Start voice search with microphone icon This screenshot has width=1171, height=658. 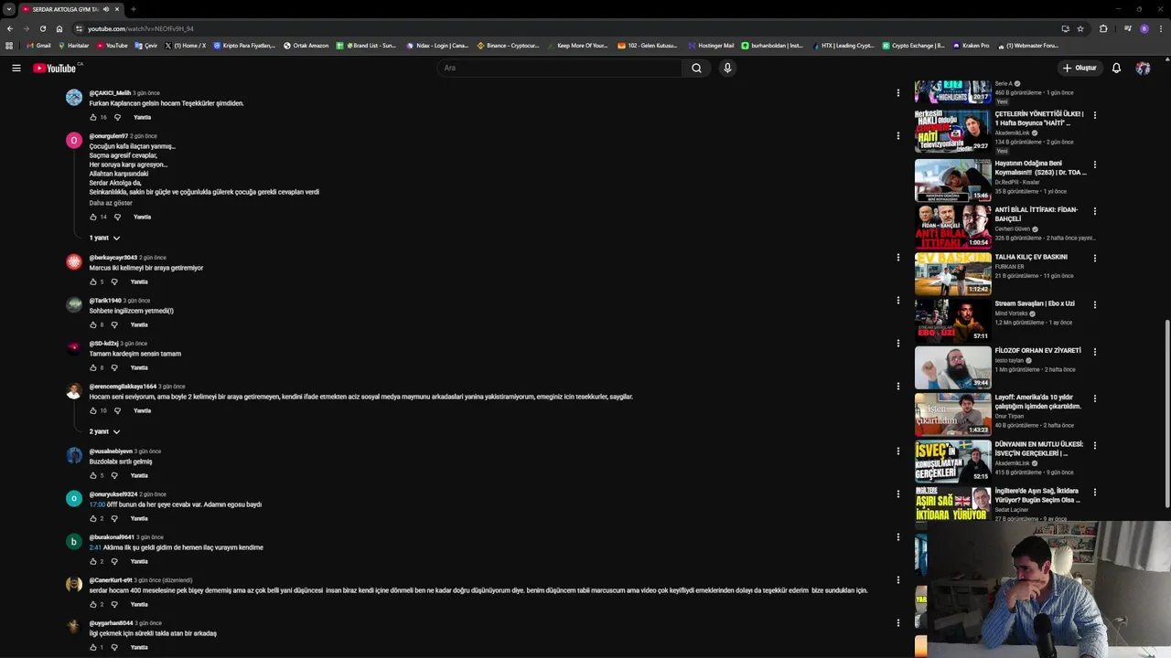click(727, 68)
